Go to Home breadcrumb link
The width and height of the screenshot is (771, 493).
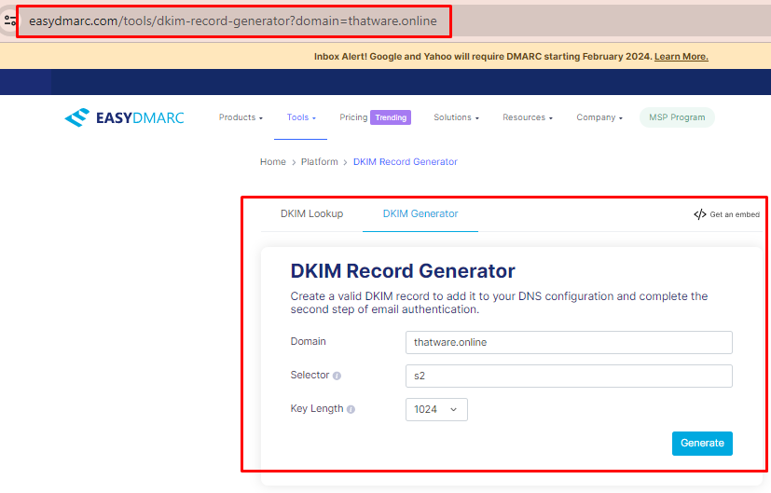pos(273,162)
